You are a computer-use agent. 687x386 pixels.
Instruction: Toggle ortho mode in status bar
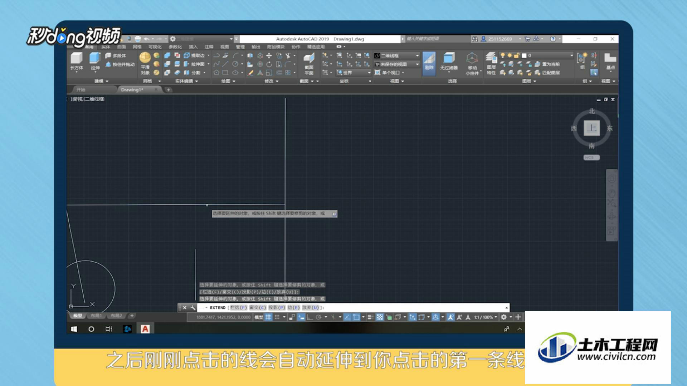310,317
